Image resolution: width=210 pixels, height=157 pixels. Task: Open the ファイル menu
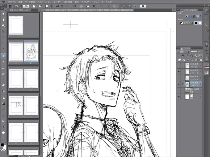12,2
